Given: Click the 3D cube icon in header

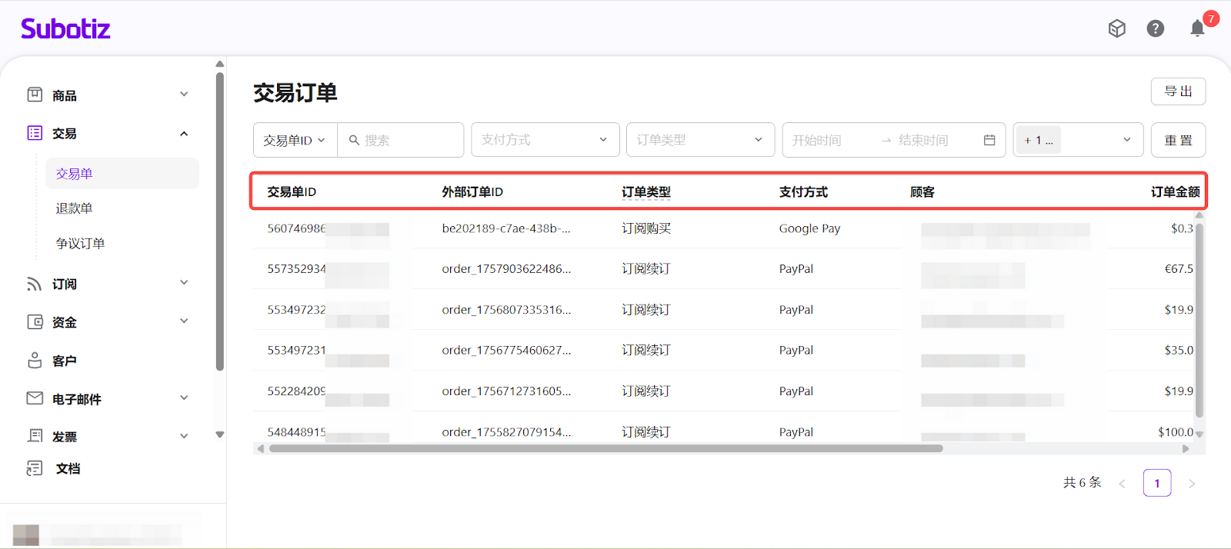Looking at the screenshot, I should [1116, 28].
